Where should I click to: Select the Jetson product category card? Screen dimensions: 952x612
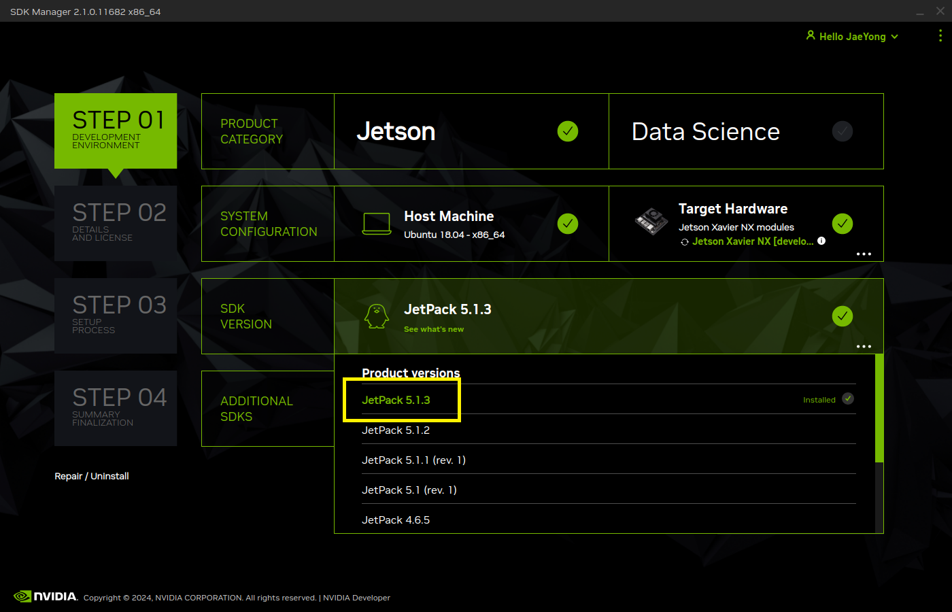(x=471, y=131)
